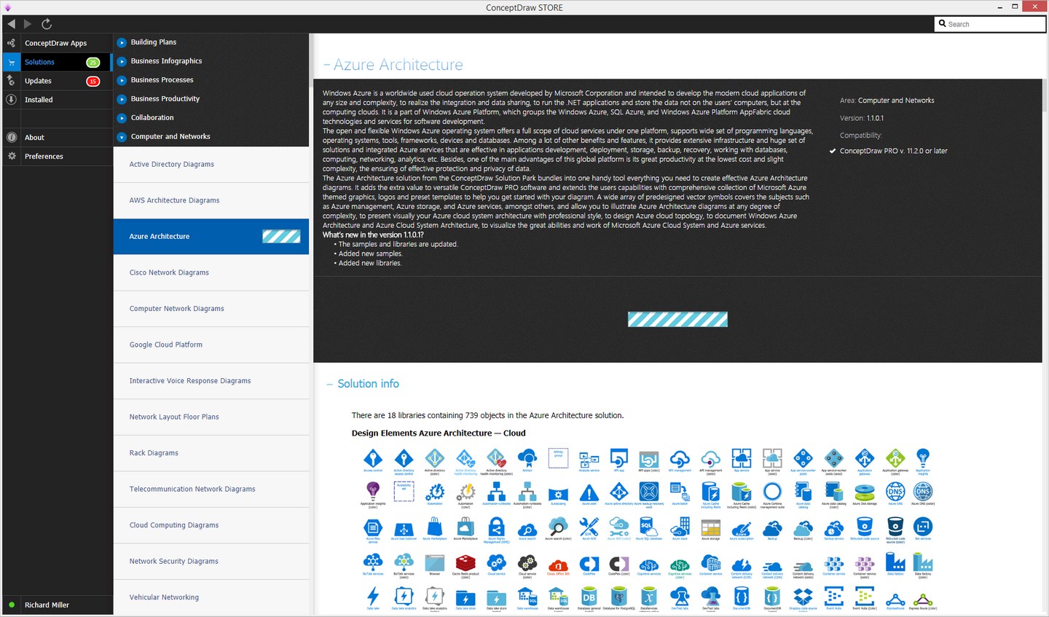The width and height of the screenshot is (1049, 617).
Task: Click the ConceptDraw Apps sidebar icon
Action: pyautogui.click(x=11, y=43)
